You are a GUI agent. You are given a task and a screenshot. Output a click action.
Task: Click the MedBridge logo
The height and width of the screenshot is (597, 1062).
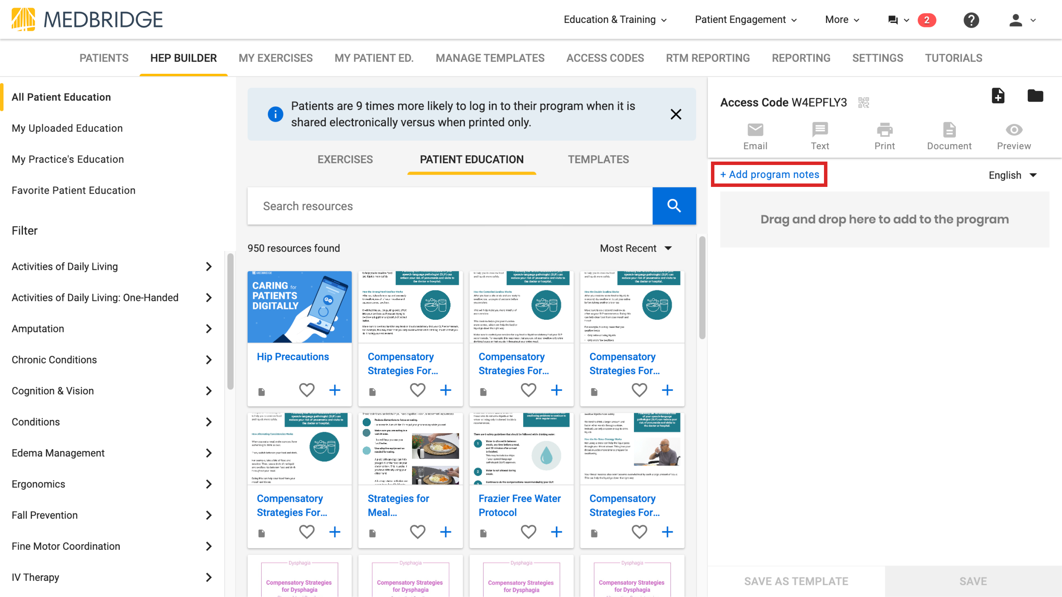(x=87, y=20)
